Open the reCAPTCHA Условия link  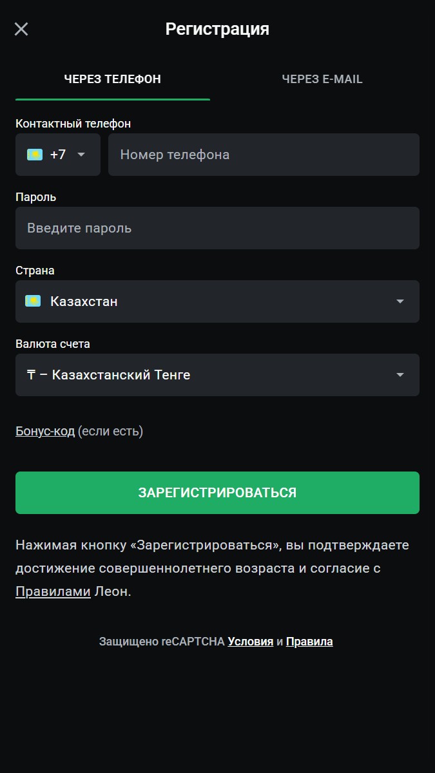(251, 642)
